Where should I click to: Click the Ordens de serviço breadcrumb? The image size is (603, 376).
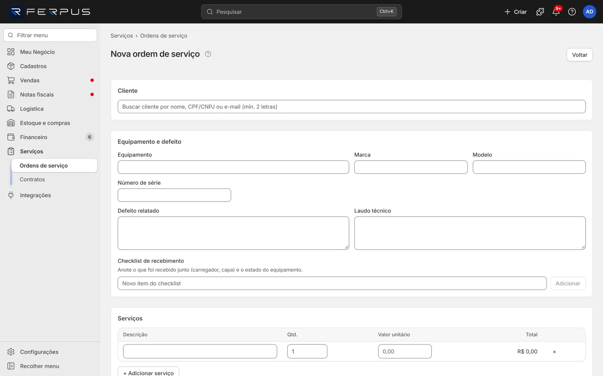[x=164, y=36]
